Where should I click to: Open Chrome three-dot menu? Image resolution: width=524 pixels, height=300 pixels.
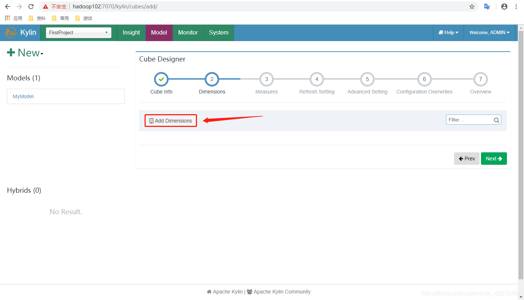516,7
